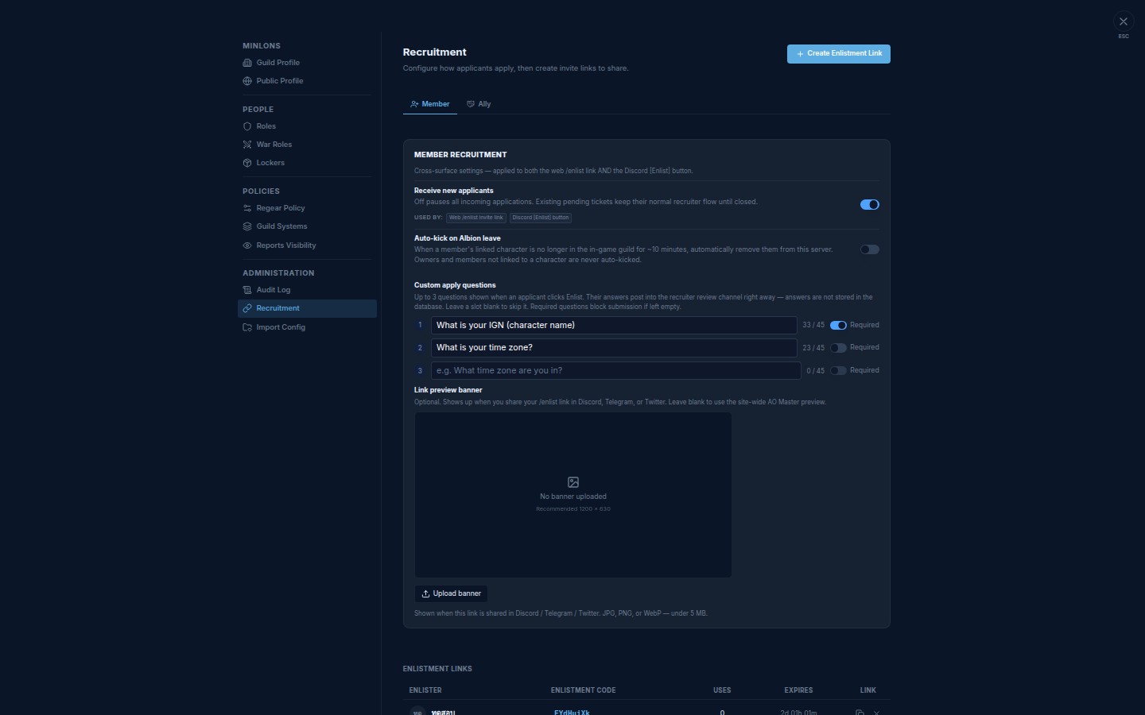Open Public Profile page
Image resolution: width=1145 pixels, height=715 pixels.
[x=307, y=81]
